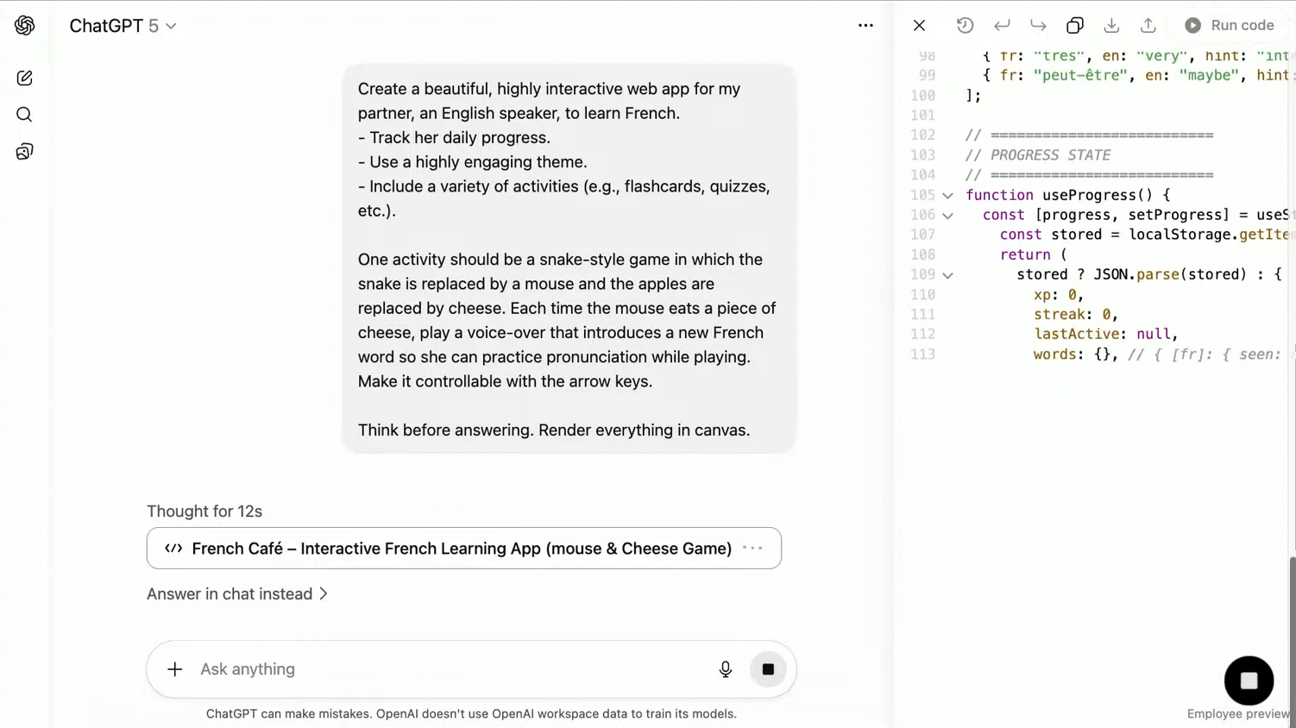The image size is (1296, 728).
Task: Open the ChatGPT 5 model selector dropdown
Action: point(123,26)
